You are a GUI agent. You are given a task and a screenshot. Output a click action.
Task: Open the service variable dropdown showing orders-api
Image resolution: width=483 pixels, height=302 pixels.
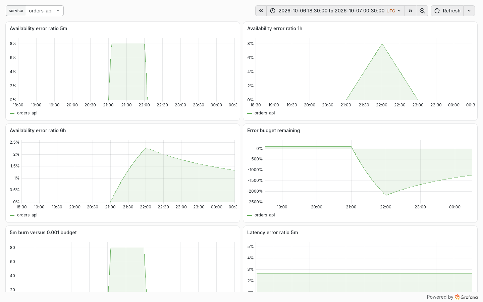point(45,11)
